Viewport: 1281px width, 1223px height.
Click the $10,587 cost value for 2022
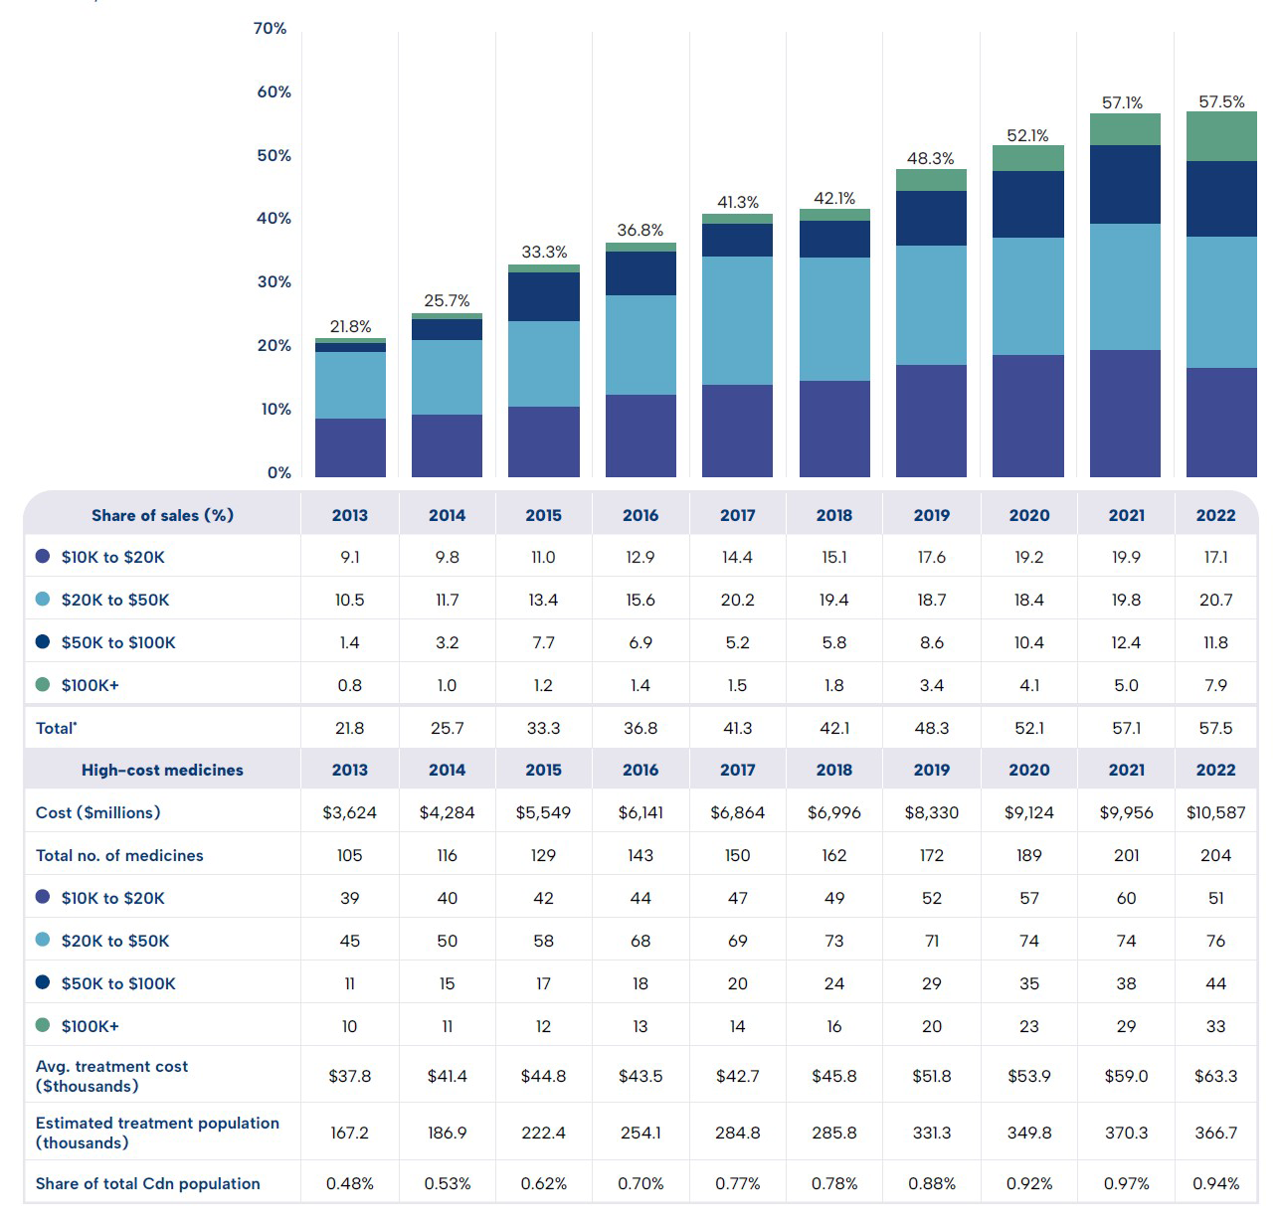coord(1215,812)
